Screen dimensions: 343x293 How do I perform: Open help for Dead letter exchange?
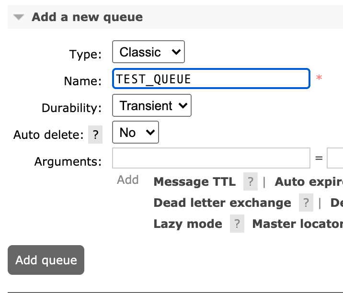(306, 203)
